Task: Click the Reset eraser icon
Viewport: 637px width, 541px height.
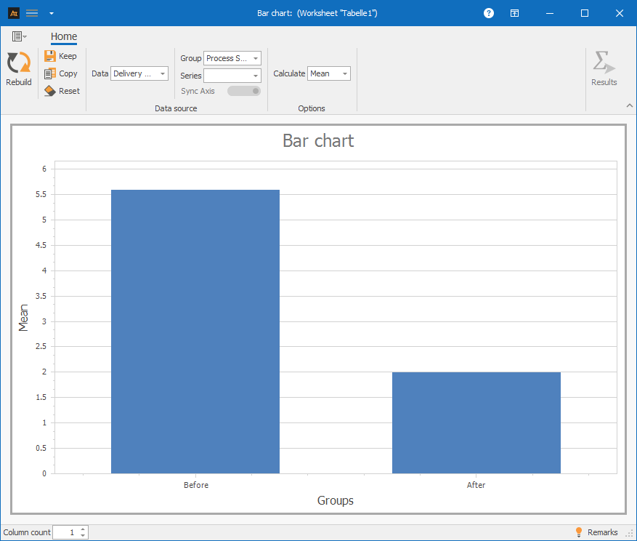Action: (x=50, y=91)
